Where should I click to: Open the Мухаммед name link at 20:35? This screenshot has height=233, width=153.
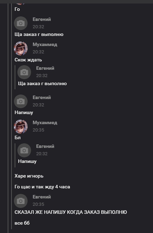click(x=45, y=122)
